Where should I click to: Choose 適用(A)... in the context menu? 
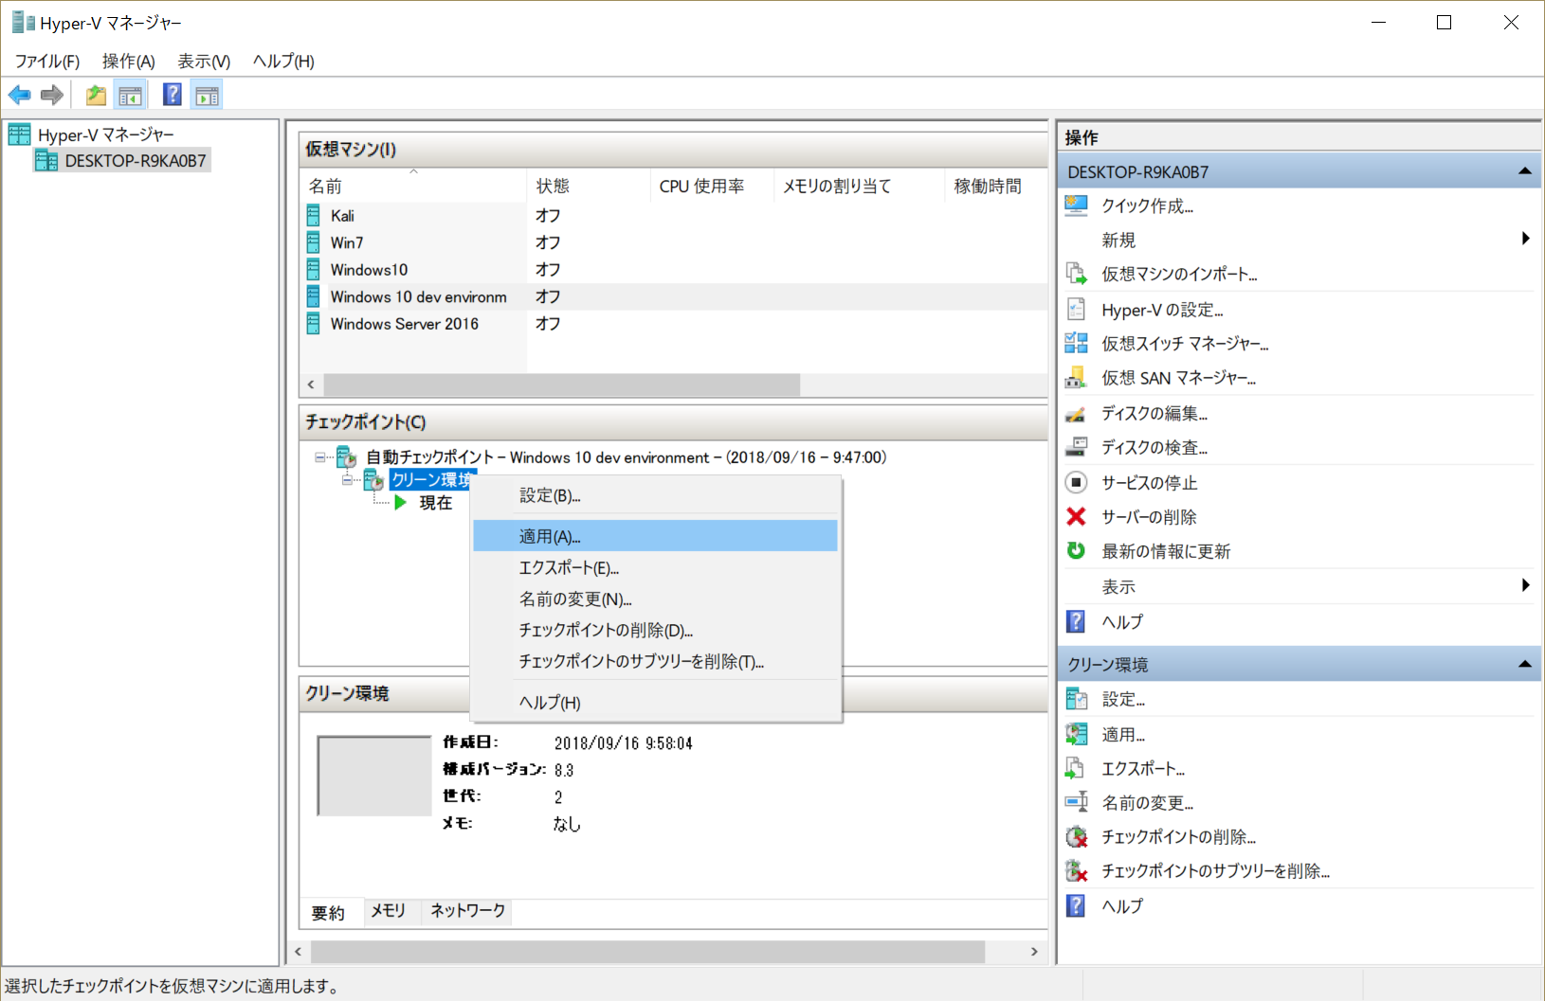tap(655, 536)
